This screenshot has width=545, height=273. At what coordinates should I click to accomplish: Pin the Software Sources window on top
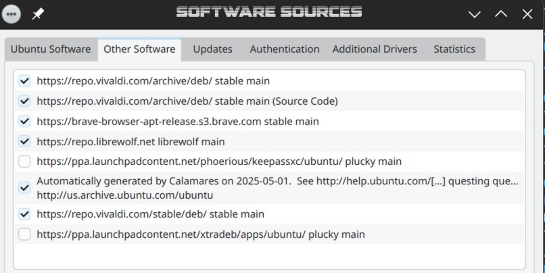point(38,14)
